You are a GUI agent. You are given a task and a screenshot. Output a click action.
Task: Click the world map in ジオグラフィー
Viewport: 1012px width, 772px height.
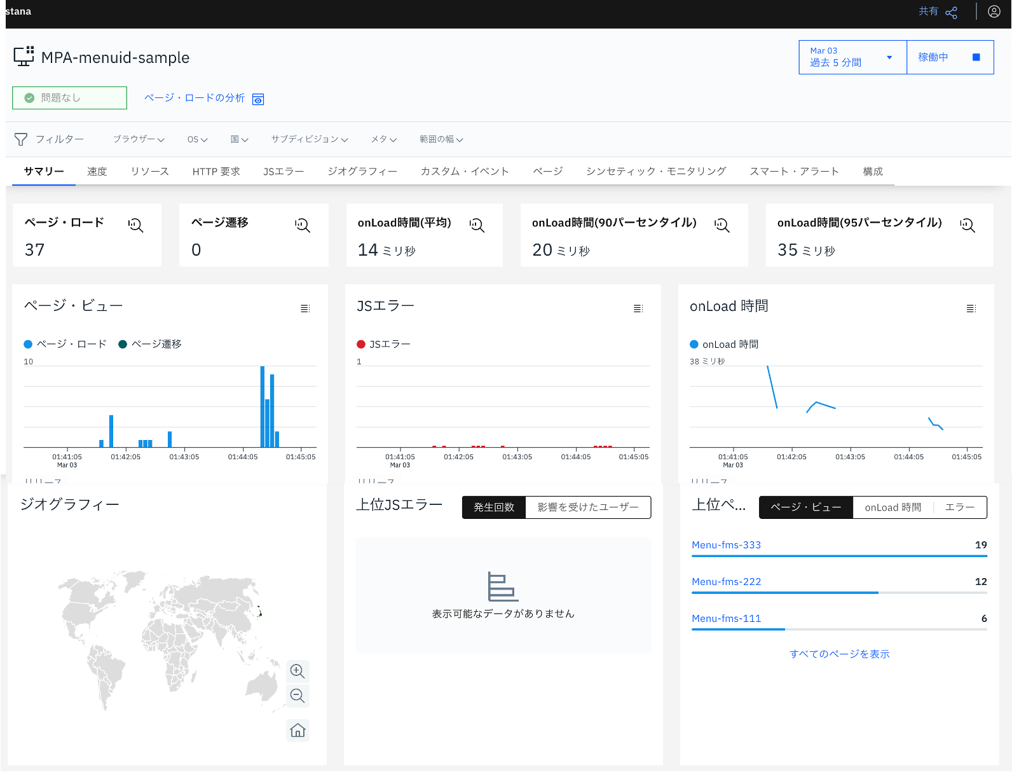pyautogui.click(x=170, y=640)
